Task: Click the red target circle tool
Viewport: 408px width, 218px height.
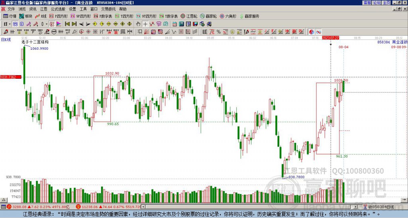Action: [x=81, y=32]
